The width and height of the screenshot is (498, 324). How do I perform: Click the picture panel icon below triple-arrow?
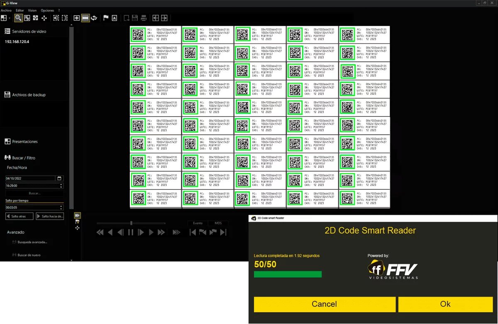77,222
